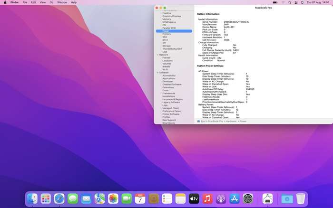Open Finder from the Dock

(x=32, y=199)
